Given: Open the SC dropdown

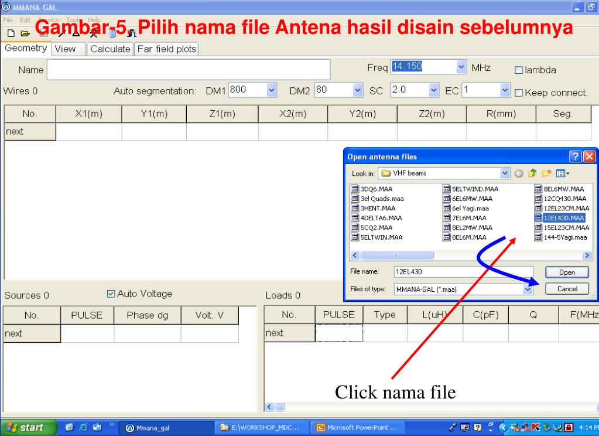Looking at the screenshot, I should point(434,91).
